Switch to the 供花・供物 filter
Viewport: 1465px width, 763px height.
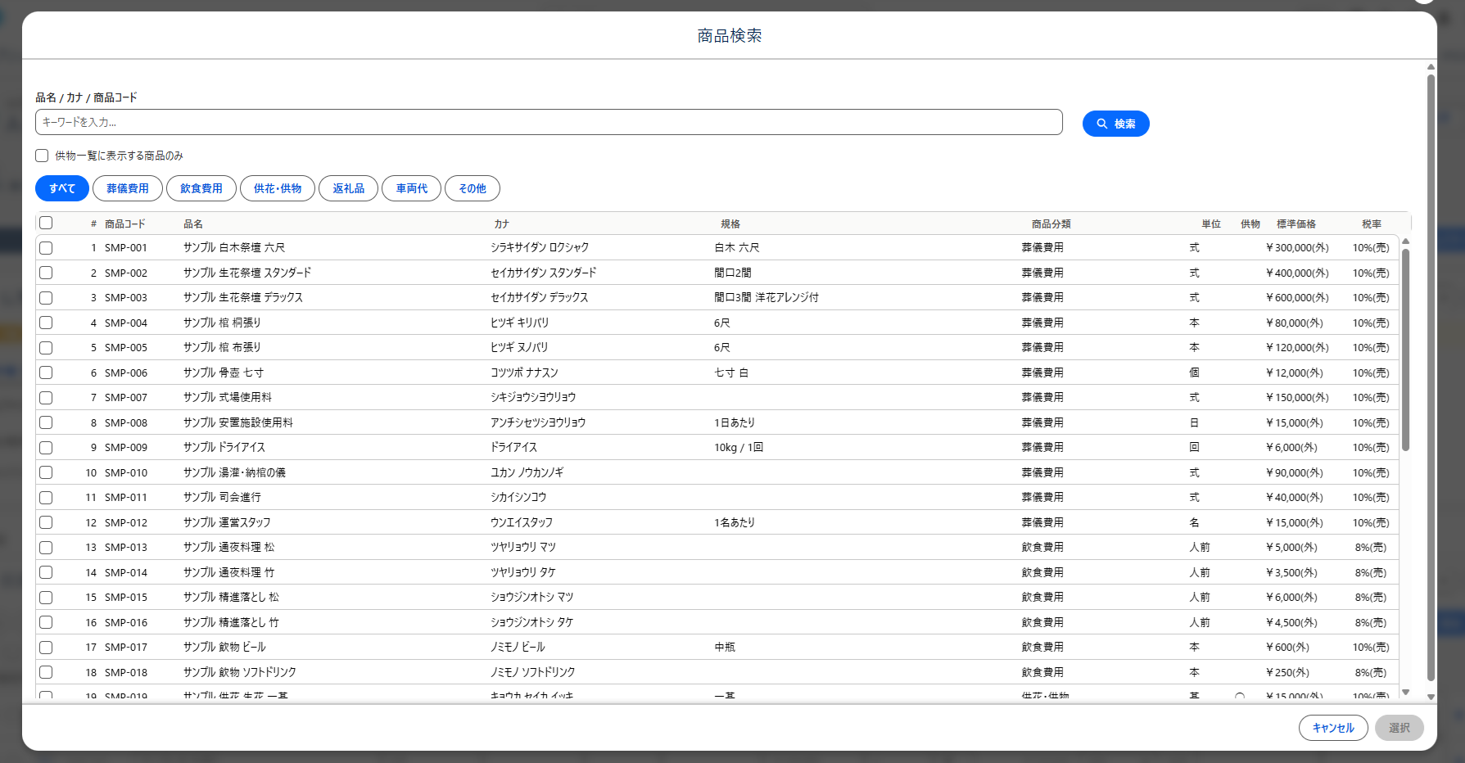[x=278, y=188]
